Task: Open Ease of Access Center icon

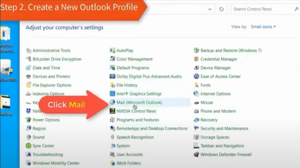Action: pos(196,77)
